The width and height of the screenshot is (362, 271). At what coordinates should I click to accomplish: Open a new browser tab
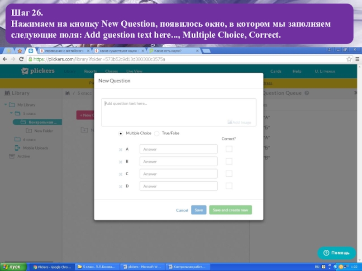[x=206, y=51]
